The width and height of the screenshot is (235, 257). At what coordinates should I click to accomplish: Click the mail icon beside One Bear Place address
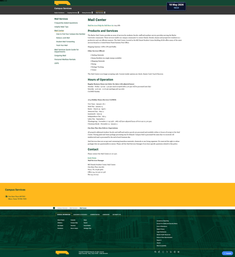click(x=6, y=196)
